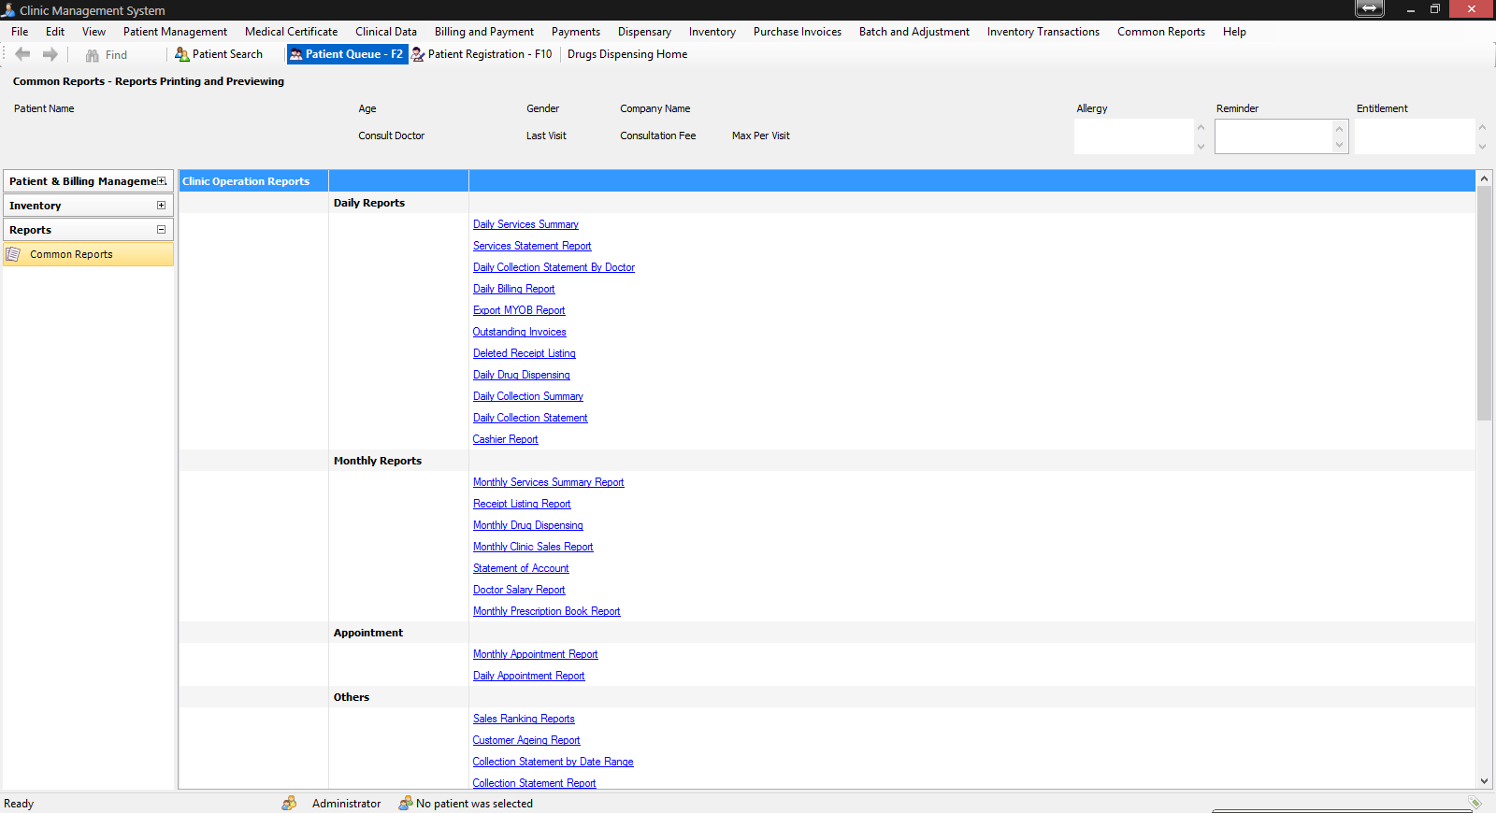1496x813 pixels.
Task: Click the no-patient status icon
Action: (x=406, y=803)
